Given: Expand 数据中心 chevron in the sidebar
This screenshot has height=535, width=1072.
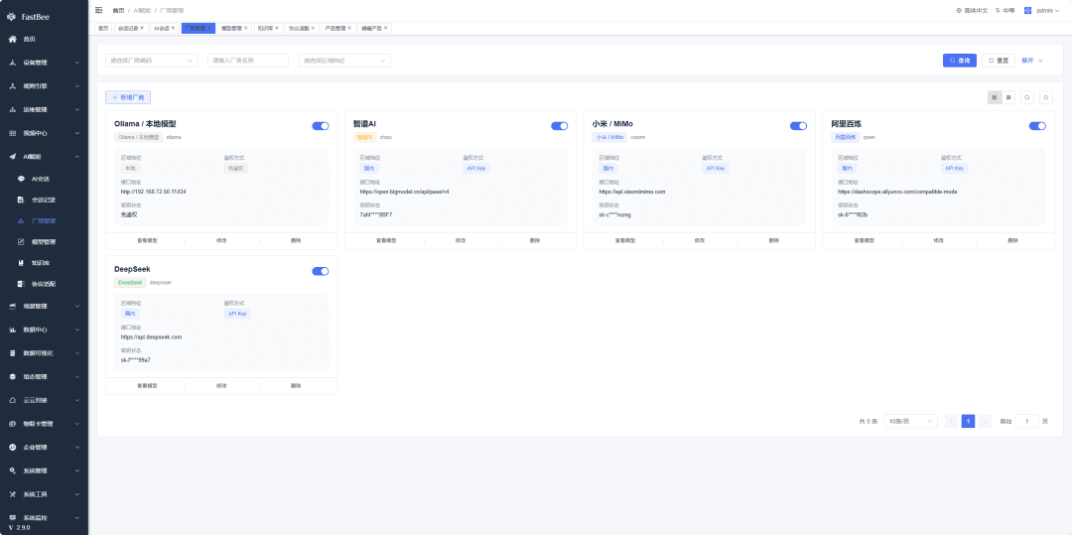Looking at the screenshot, I should click(77, 330).
